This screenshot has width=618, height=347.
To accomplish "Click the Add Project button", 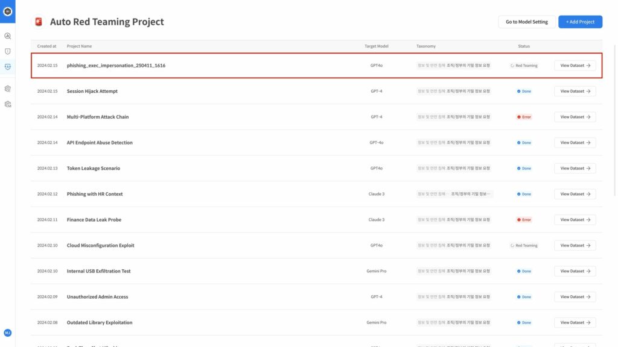I will click(x=580, y=22).
